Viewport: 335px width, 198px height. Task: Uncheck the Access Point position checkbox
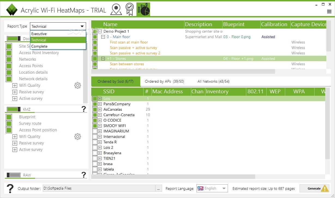click(9, 130)
